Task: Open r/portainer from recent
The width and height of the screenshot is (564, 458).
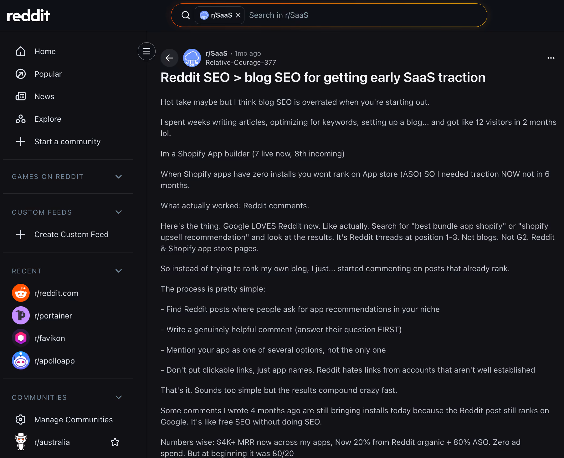Action: coord(53,316)
